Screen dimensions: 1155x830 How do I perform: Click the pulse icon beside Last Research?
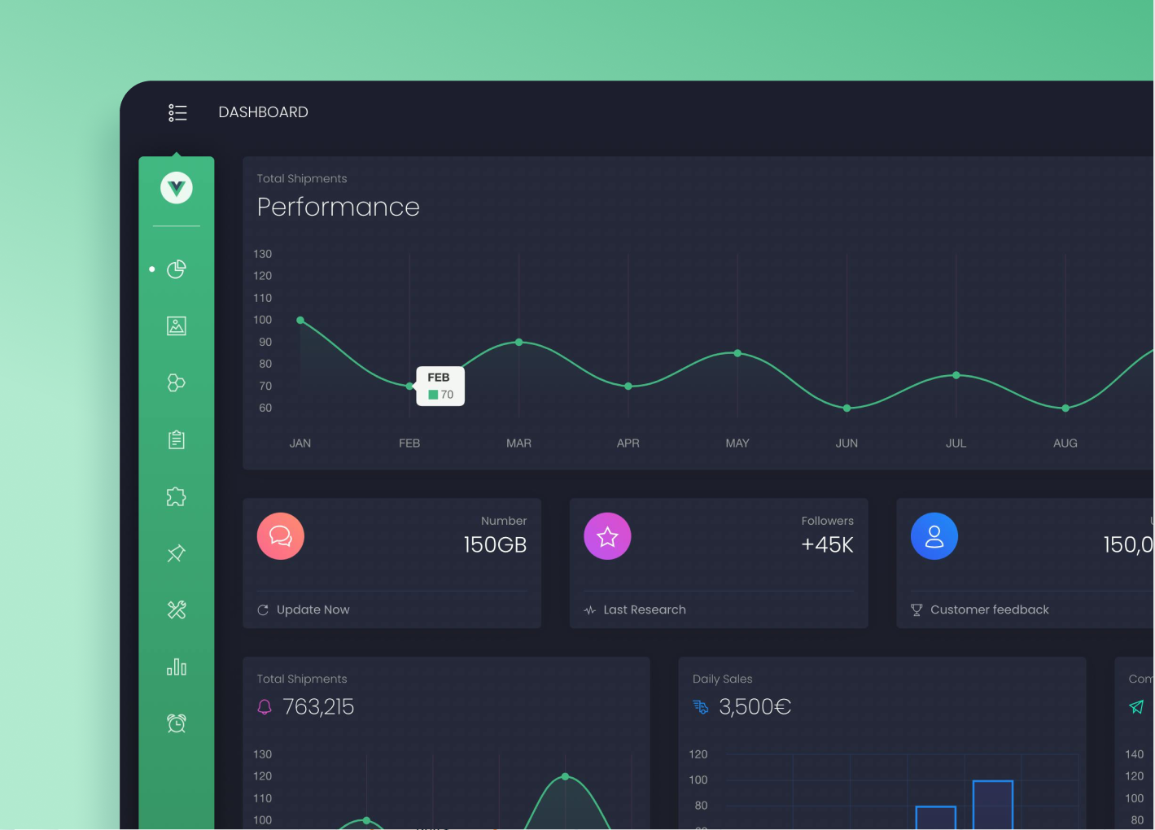click(590, 610)
